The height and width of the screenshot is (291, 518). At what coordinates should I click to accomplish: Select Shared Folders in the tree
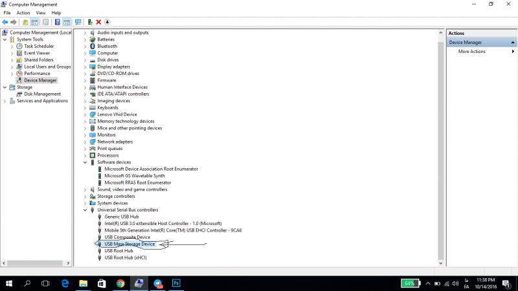(x=39, y=59)
